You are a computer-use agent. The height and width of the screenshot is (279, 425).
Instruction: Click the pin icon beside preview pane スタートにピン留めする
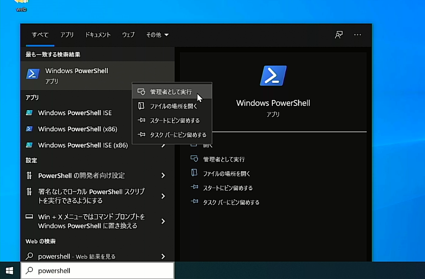point(194,187)
